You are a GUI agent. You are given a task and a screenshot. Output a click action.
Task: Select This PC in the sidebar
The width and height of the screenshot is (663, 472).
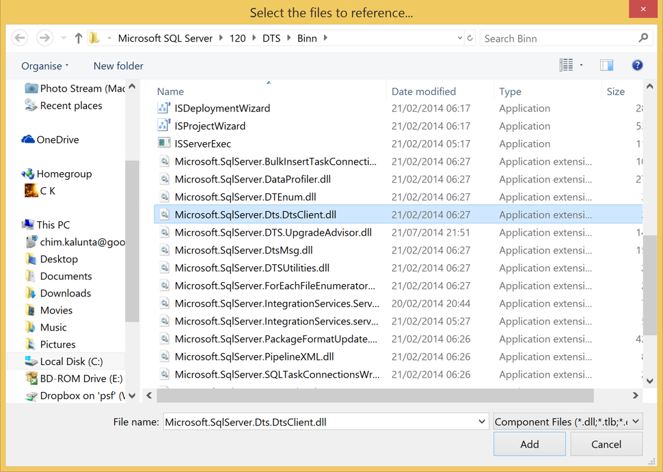(x=53, y=224)
